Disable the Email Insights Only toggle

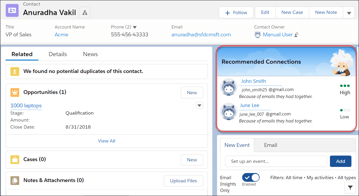[x=251, y=177]
